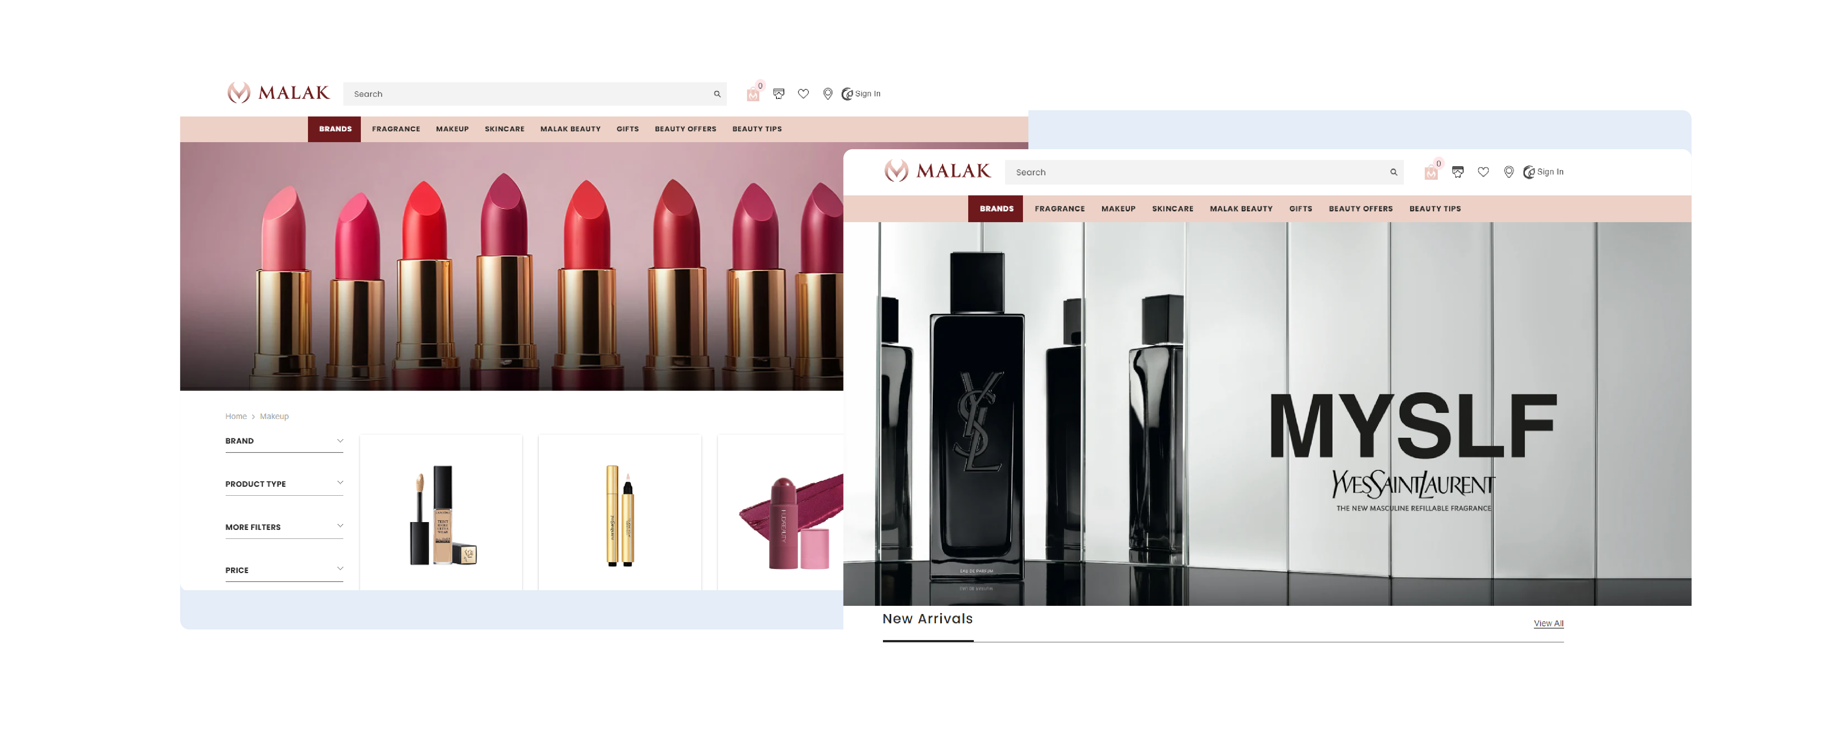Open SKINCARE menu in the right homepage
1837x745 pixels.
coord(1172,209)
